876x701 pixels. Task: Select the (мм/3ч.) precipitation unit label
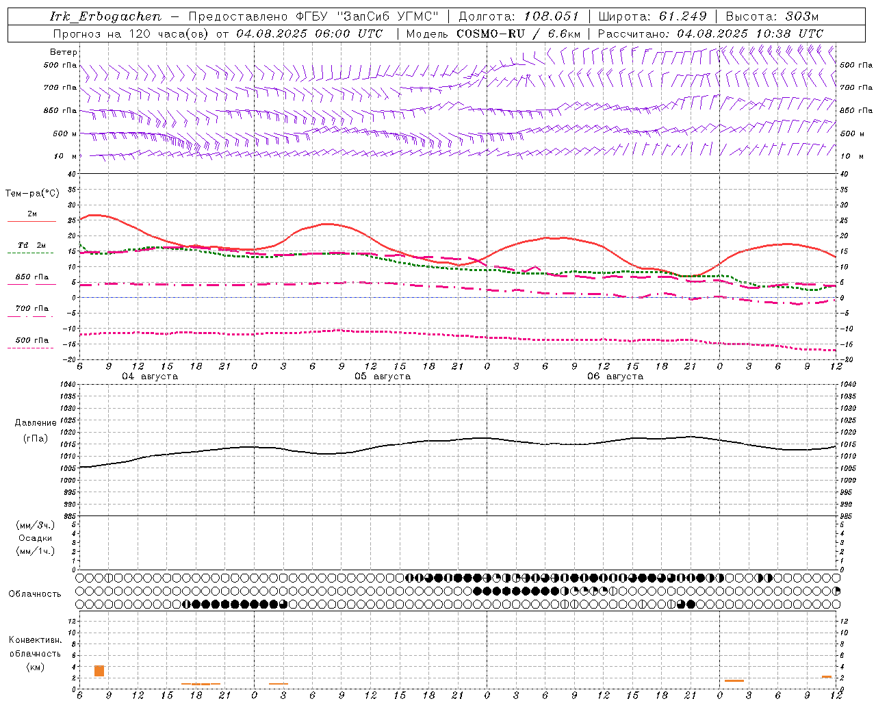click(36, 525)
